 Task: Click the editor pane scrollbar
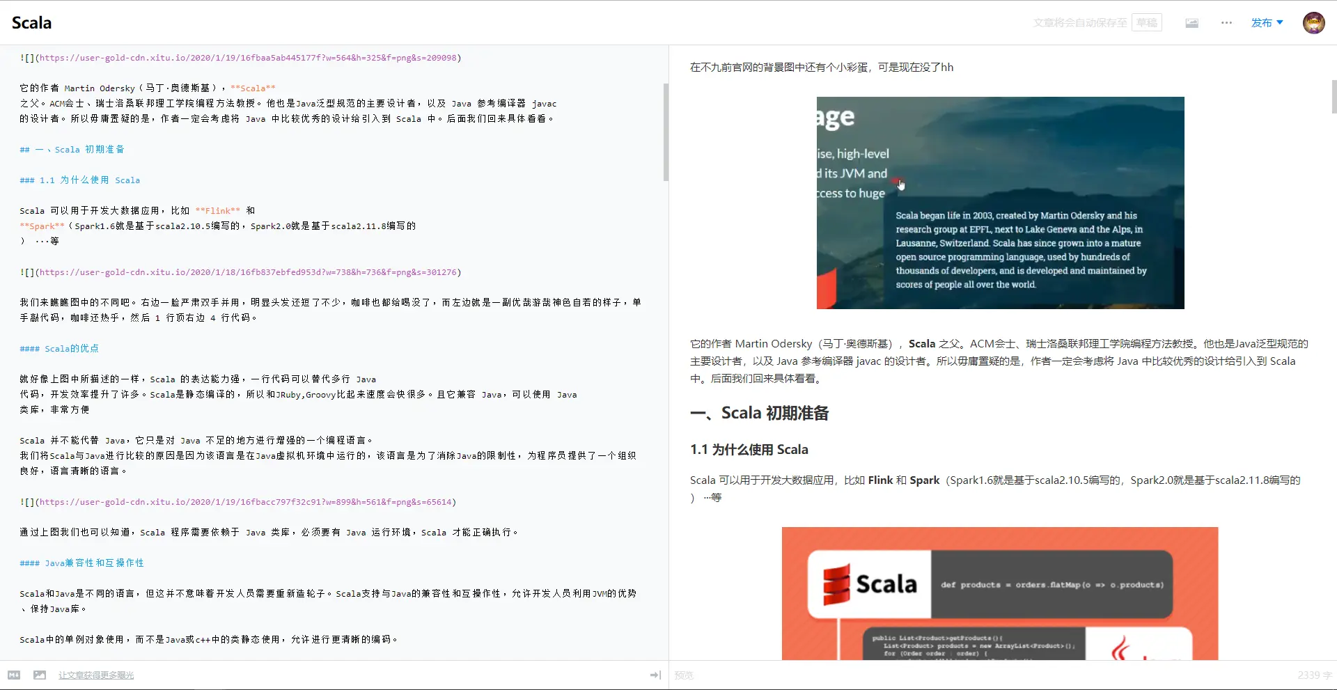[x=666, y=132]
